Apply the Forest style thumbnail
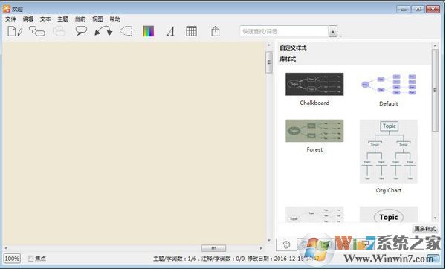The height and width of the screenshot is (269, 446). (x=314, y=131)
